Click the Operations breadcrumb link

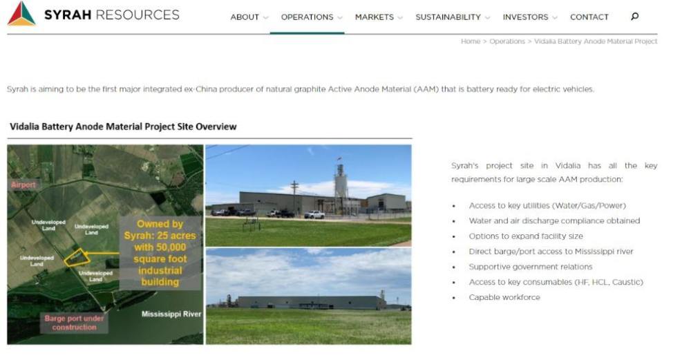click(x=507, y=41)
